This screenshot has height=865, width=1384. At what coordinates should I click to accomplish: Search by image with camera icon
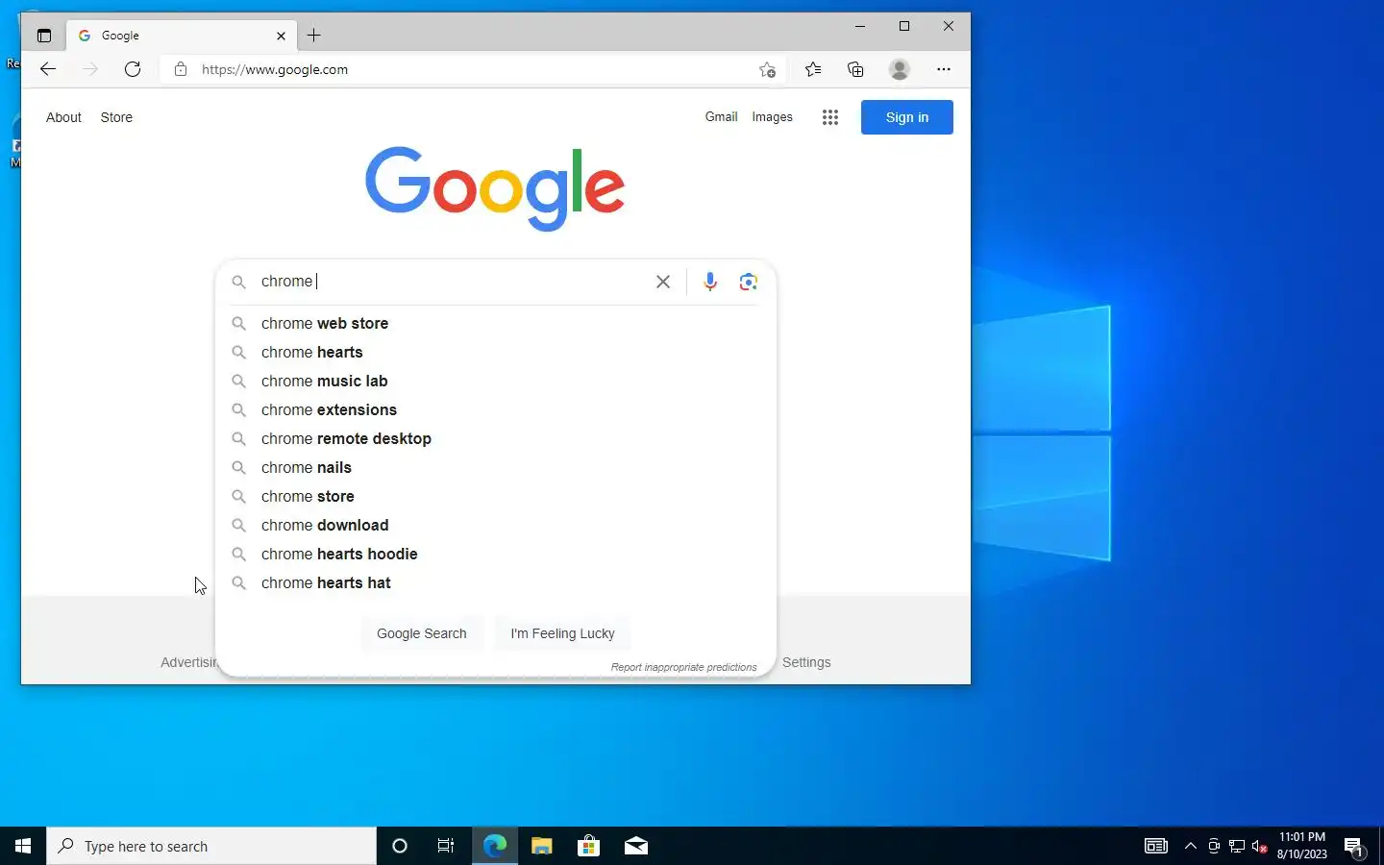(749, 282)
